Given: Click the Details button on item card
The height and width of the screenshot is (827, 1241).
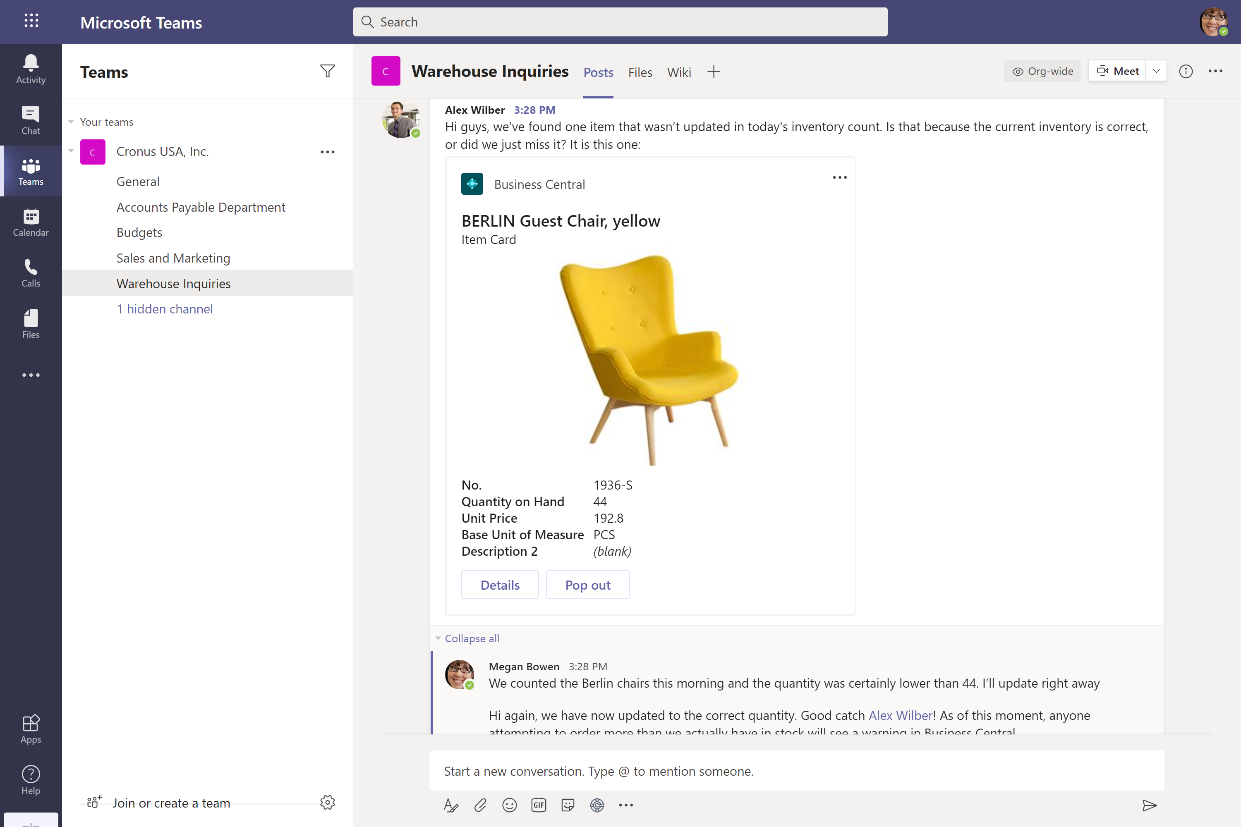Looking at the screenshot, I should point(500,584).
